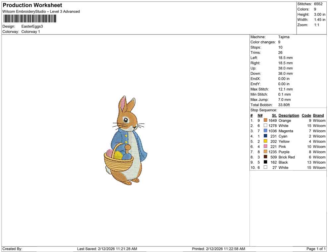The width and height of the screenshot is (328, 252).
Task: Click the Created By label
Action: tap(12, 249)
